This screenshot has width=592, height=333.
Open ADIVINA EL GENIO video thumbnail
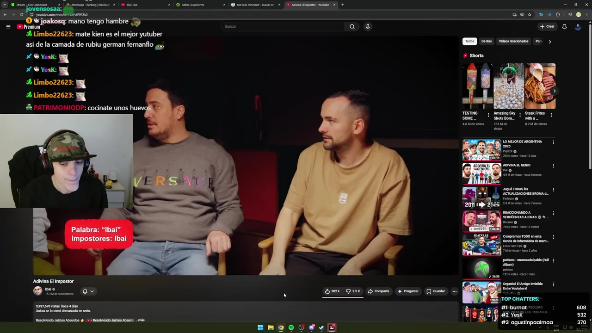point(481,173)
